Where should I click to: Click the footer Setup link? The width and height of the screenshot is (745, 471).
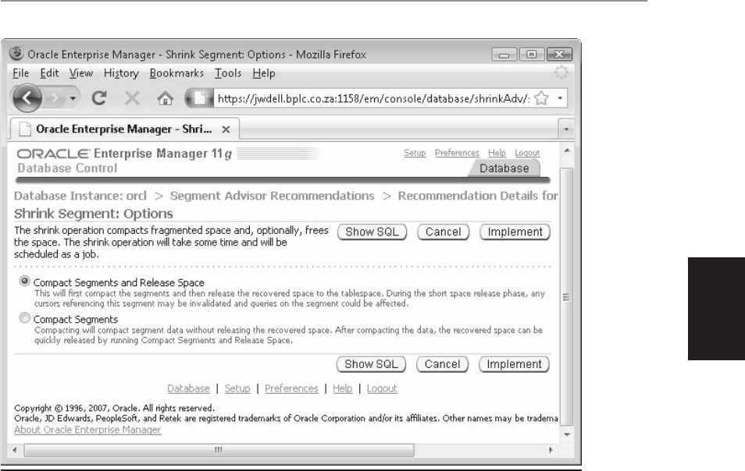pos(237,388)
